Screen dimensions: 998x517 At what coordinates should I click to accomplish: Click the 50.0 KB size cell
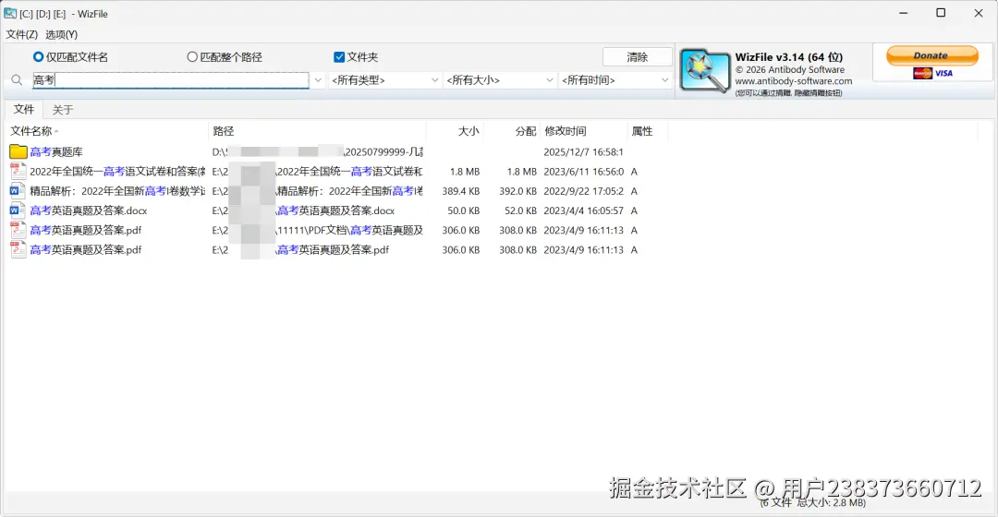tap(463, 210)
